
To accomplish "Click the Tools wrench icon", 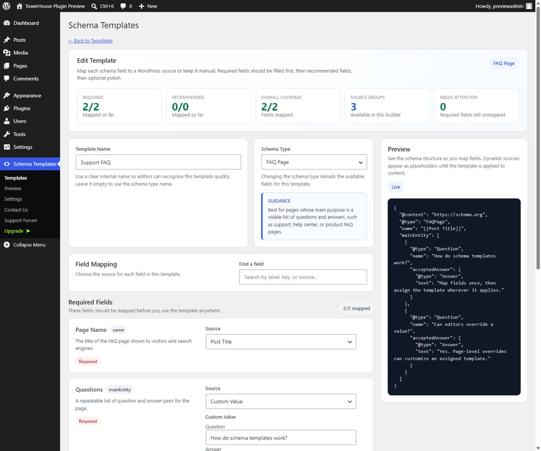I will click(x=7, y=134).
